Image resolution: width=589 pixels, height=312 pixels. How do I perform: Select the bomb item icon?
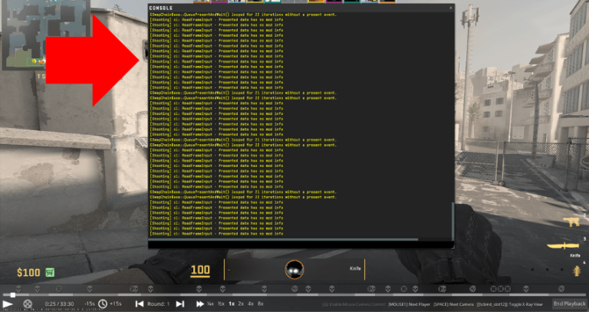click(577, 271)
